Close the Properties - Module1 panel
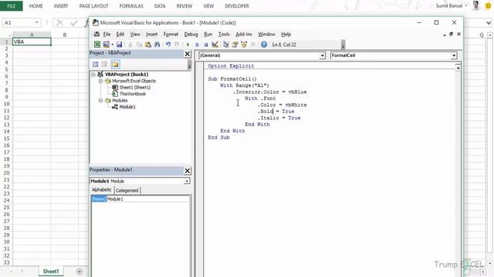494x277 pixels. tap(187, 171)
